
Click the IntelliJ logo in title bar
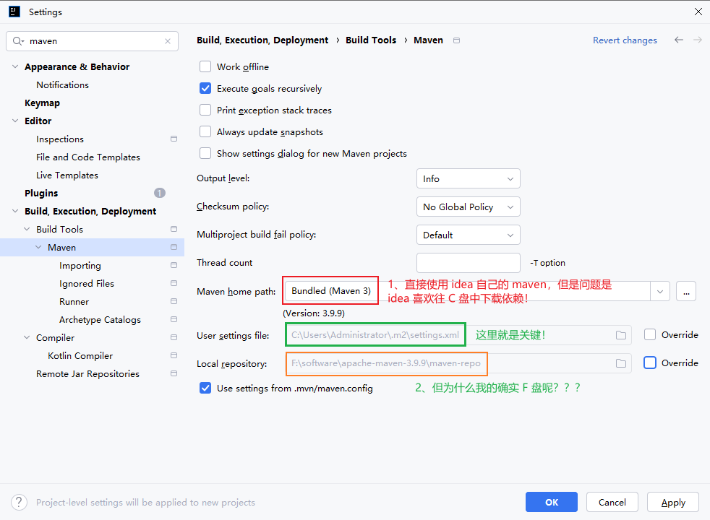14,12
